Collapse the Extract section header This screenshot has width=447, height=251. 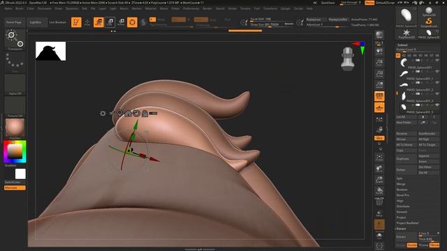401,229
